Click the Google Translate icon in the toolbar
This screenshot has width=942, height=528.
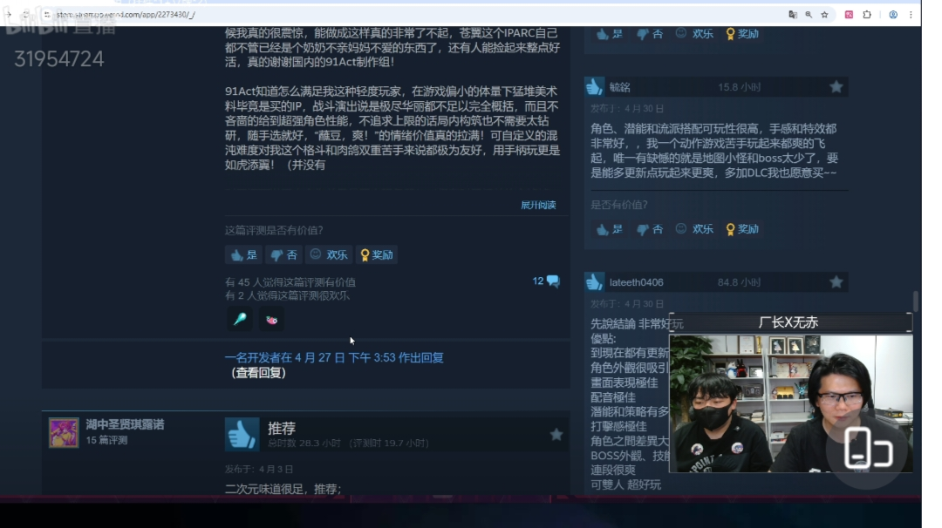(793, 15)
